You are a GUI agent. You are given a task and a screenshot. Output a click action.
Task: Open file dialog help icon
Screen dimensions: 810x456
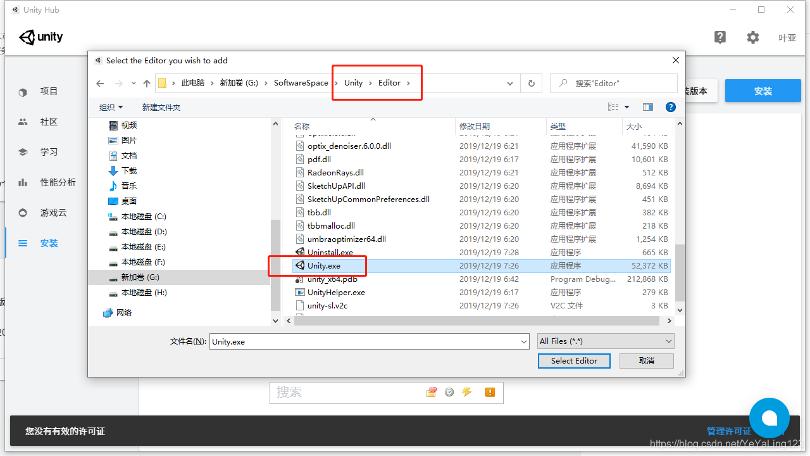(x=670, y=108)
